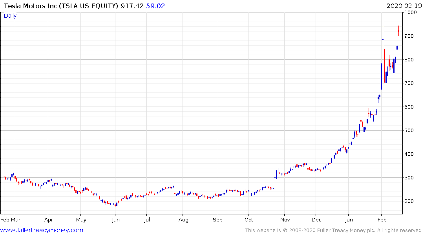This screenshot has width=422, height=236.
Task: Click the Jan label on the time axis
Action: 349,219
